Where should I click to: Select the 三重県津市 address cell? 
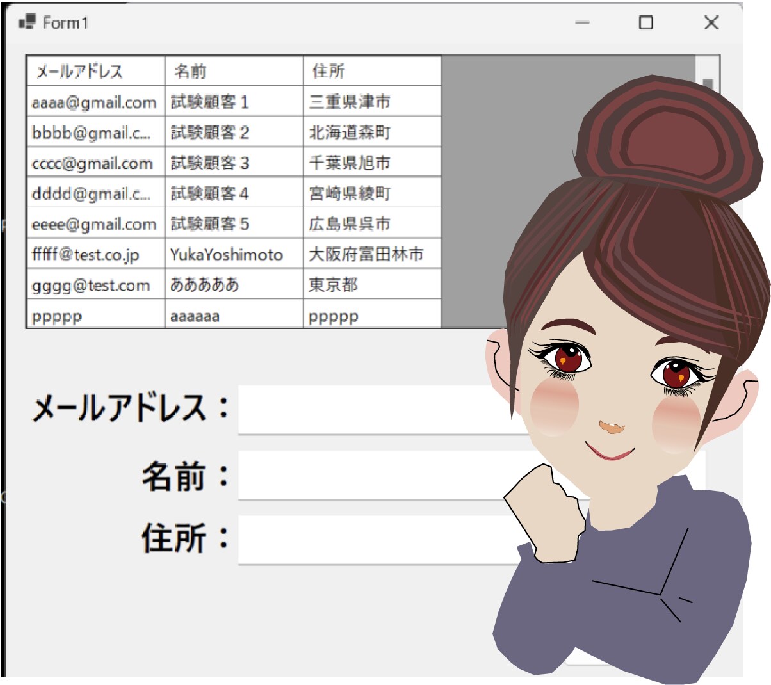click(372, 101)
